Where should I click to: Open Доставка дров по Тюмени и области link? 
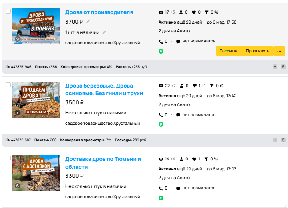click(103, 163)
